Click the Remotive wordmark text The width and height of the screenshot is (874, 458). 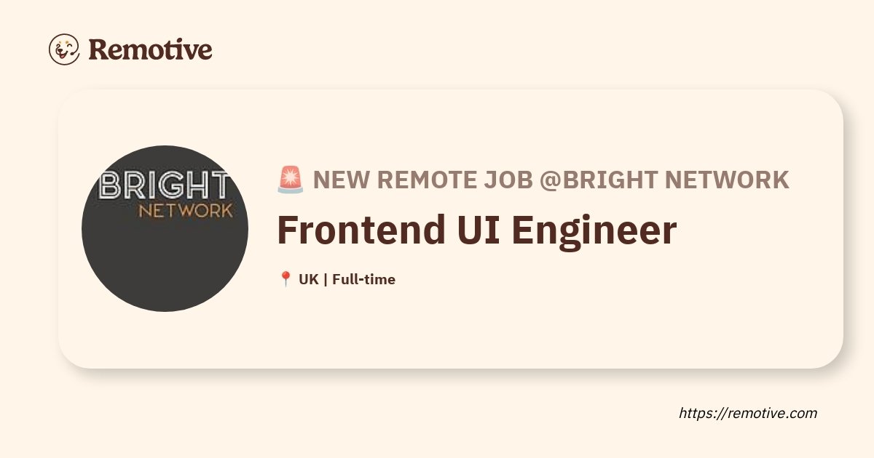[150, 49]
